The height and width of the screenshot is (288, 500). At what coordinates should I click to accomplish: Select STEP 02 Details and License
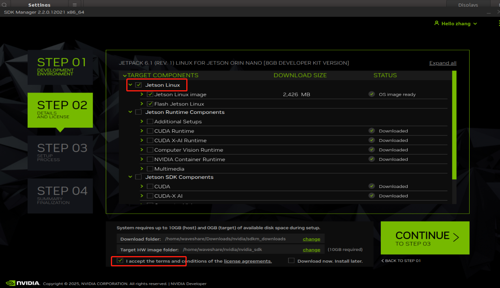point(60,110)
